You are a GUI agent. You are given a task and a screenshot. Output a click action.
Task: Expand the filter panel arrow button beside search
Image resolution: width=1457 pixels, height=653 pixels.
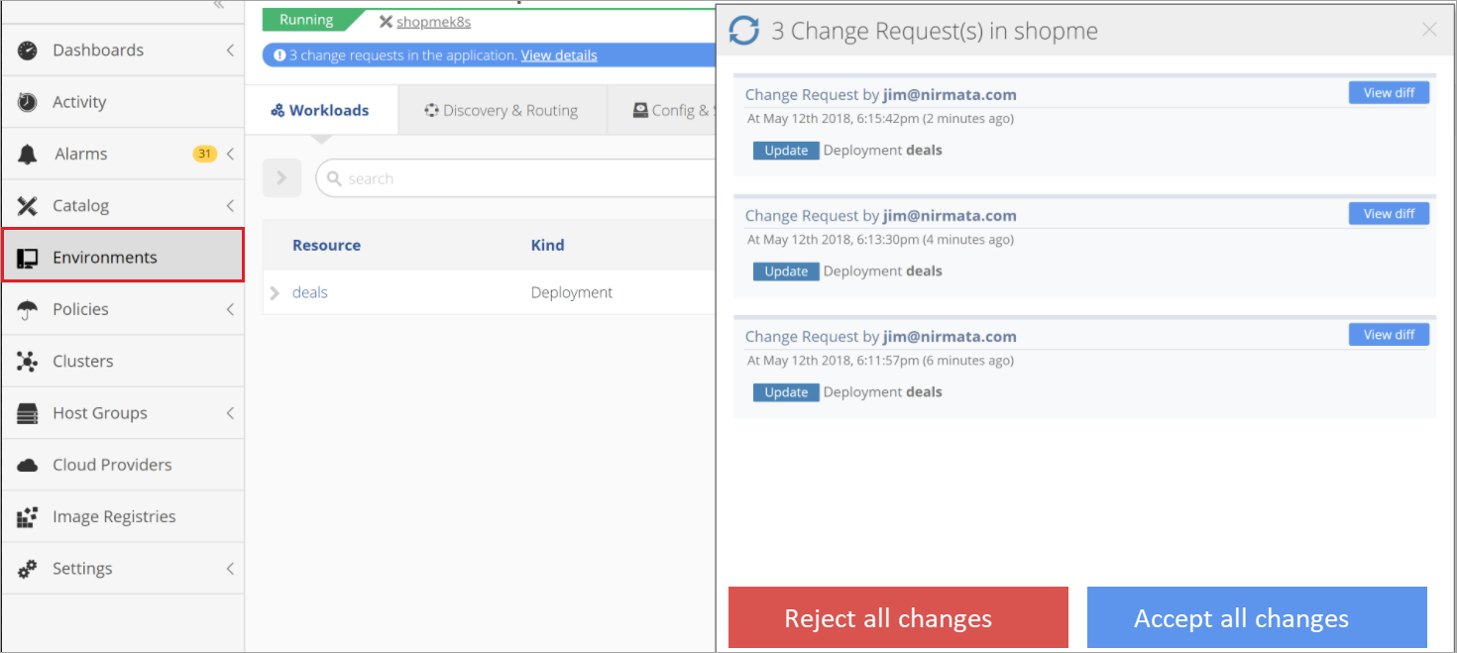click(281, 178)
